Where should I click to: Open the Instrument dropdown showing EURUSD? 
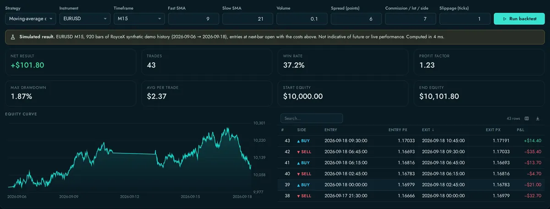point(85,19)
